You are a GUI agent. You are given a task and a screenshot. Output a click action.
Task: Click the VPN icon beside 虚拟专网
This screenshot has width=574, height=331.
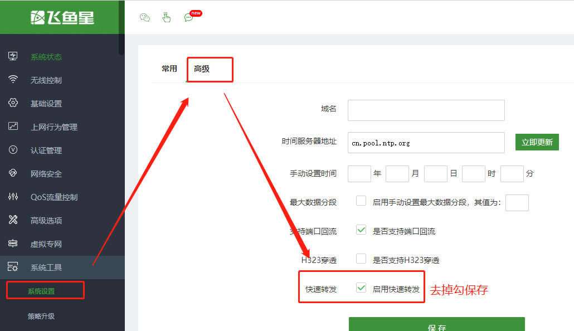pyautogui.click(x=13, y=243)
